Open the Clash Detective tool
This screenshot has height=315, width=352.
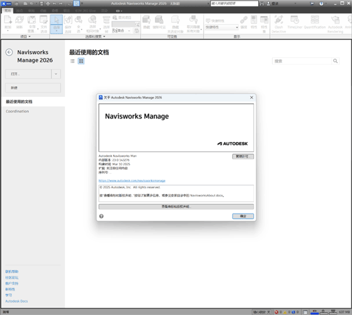[279, 20]
